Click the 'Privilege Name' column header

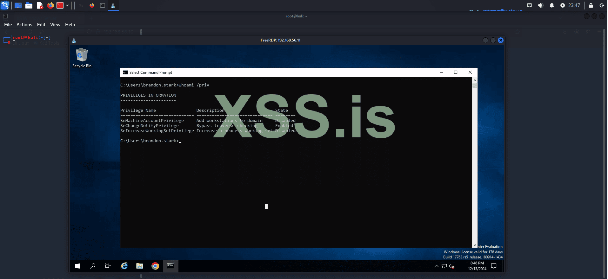(x=138, y=111)
